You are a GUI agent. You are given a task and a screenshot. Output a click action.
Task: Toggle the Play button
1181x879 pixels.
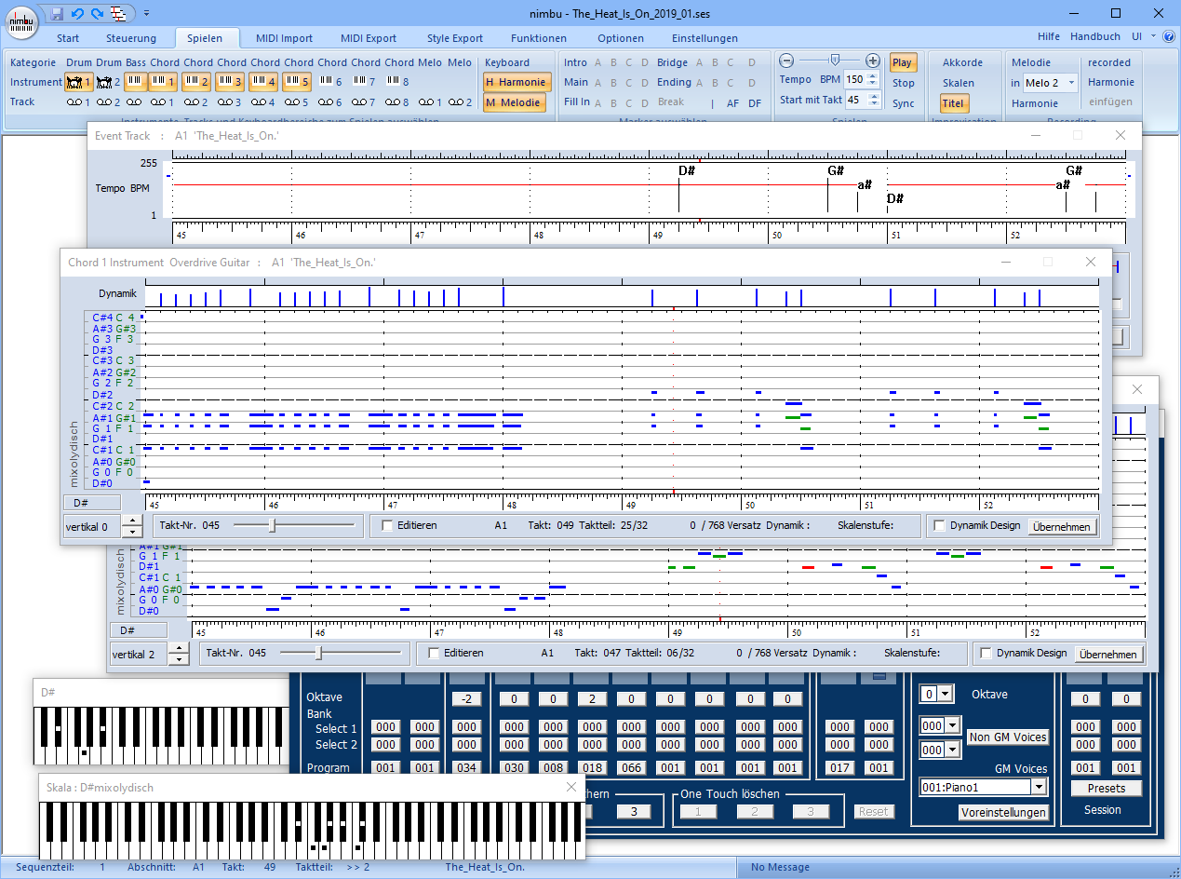click(903, 62)
